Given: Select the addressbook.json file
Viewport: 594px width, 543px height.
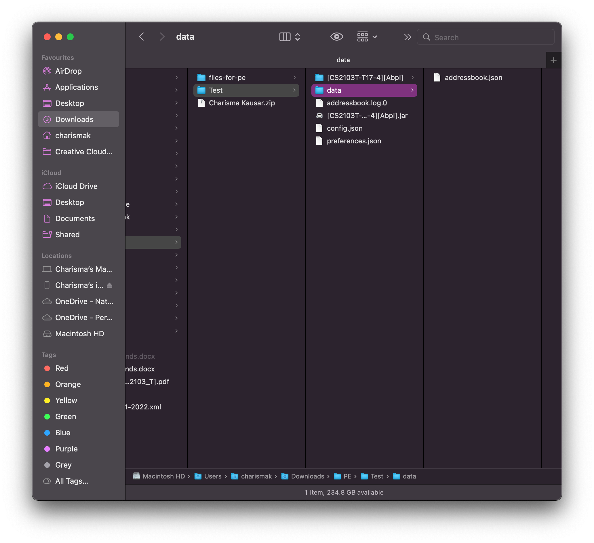Looking at the screenshot, I should click(473, 77).
